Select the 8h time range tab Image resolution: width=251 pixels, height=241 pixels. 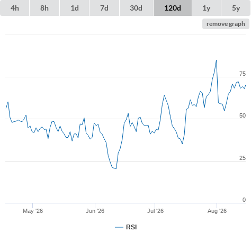[x=44, y=8]
